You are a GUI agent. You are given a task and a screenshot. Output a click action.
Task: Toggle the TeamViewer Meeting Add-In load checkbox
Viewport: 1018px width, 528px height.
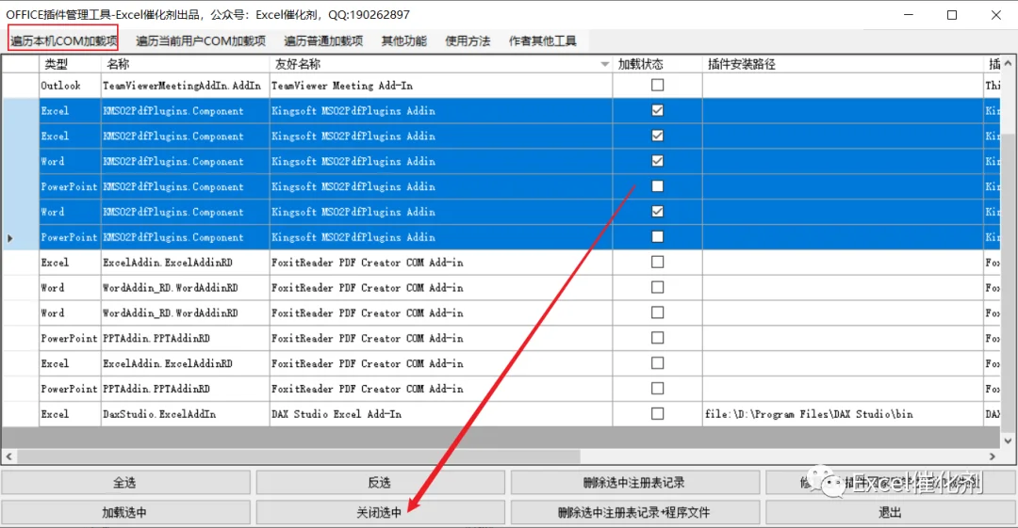[658, 85]
